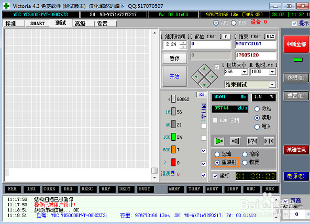The image size is (310, 224).
Task: Select the 写入 write mode radio button
Action: point(257,127)
